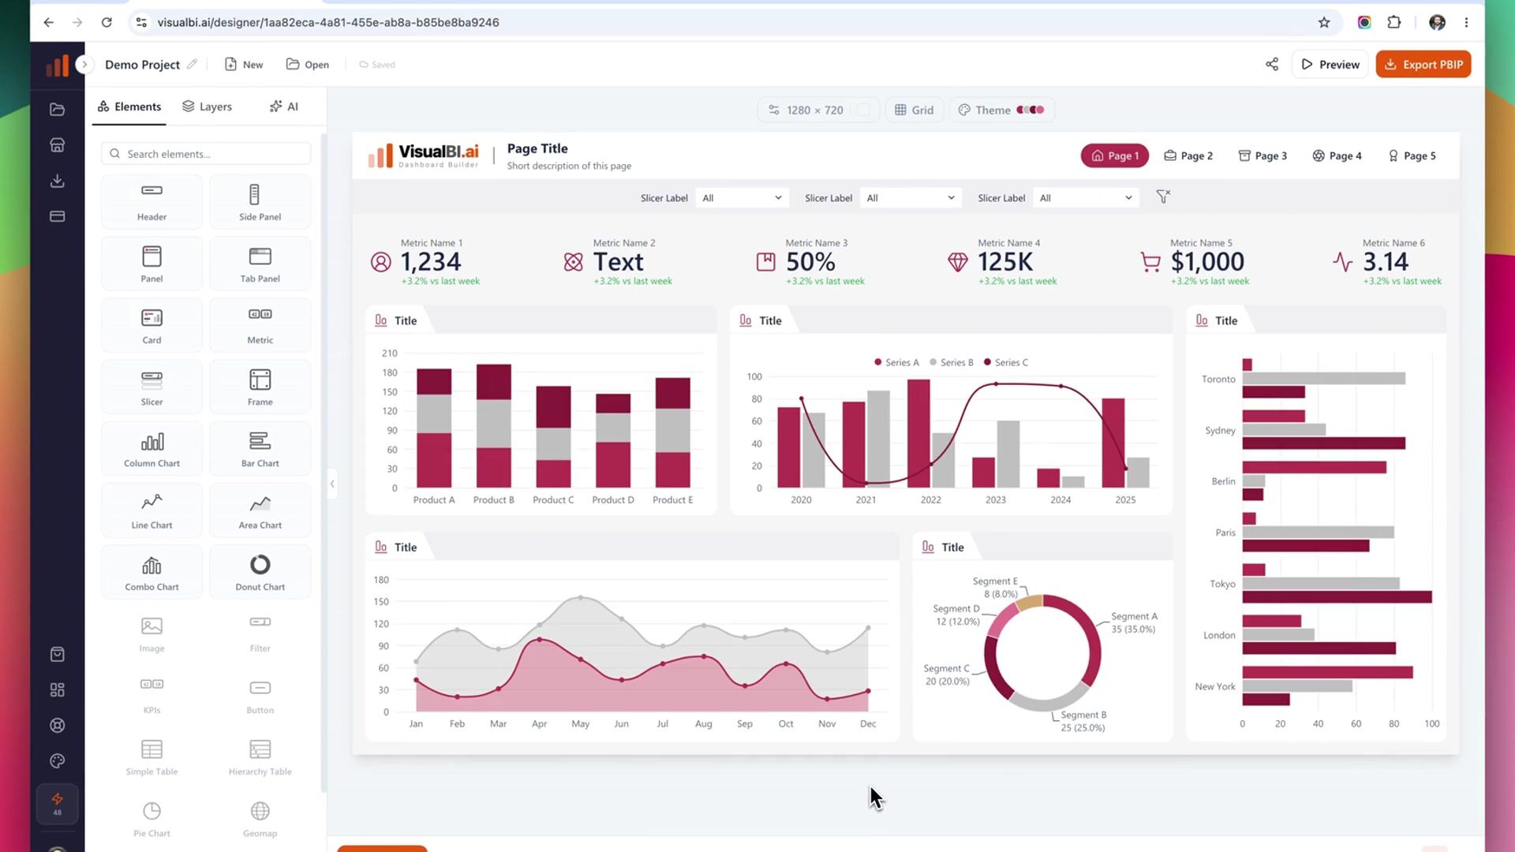The height and width of the screenshot is (852, 1515).
Task: Select the Page Title text
Action: (537, 148)
